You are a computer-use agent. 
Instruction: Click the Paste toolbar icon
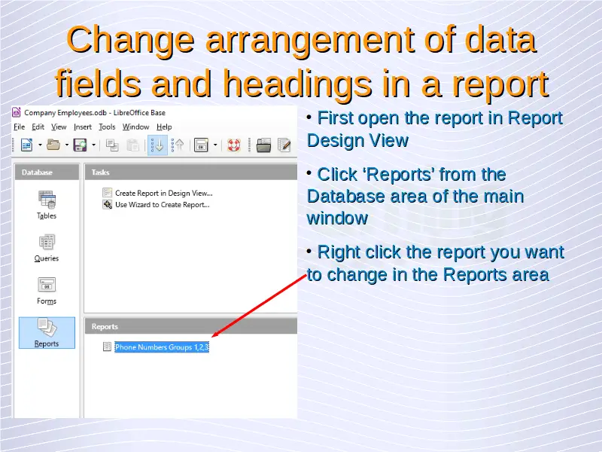(x=133, y=145)
